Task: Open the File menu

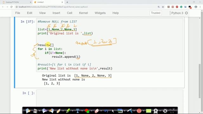Action: [18, 13]
